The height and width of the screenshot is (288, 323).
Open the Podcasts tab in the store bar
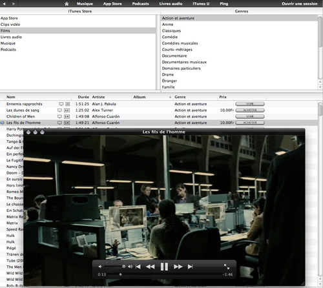tap(140, 4)
